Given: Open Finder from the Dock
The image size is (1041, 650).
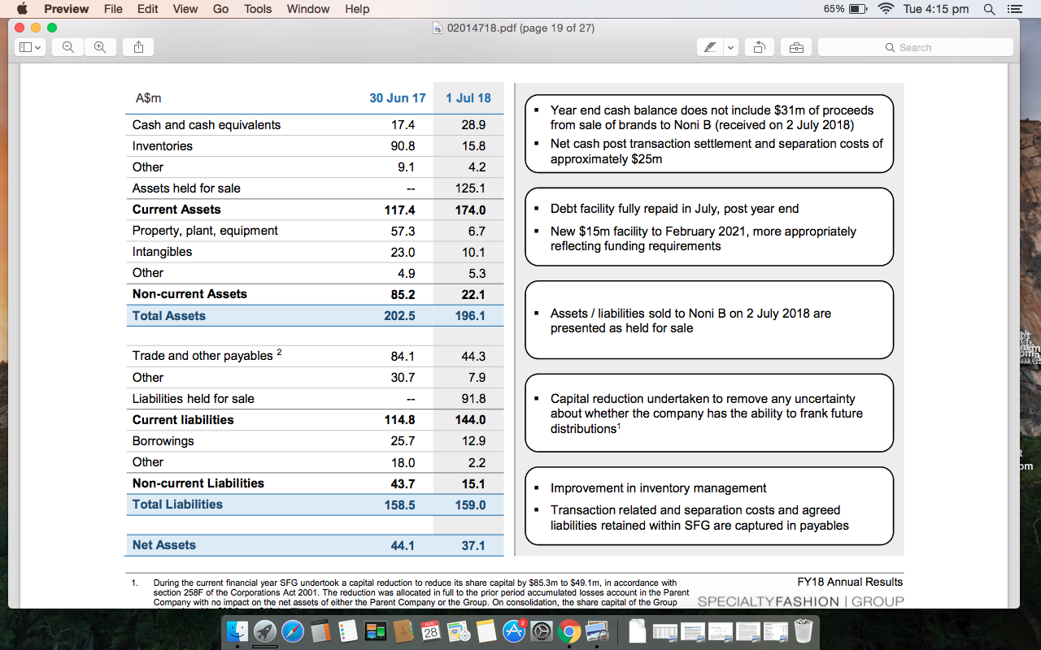Looking at the screenshot, I should click(237, 631).
